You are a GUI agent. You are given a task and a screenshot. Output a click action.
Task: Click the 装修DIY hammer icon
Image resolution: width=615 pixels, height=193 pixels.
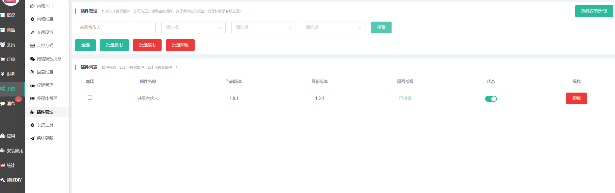pos(3,180)
